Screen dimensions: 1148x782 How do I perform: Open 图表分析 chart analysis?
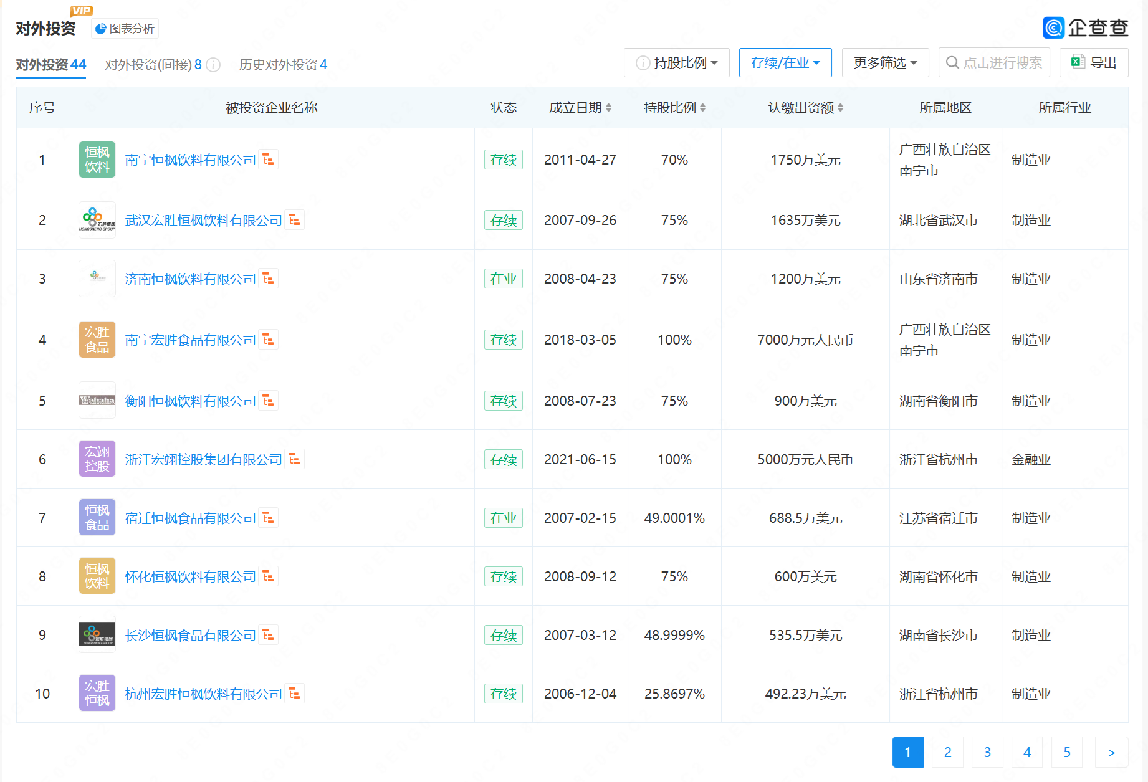pos(125,29)
